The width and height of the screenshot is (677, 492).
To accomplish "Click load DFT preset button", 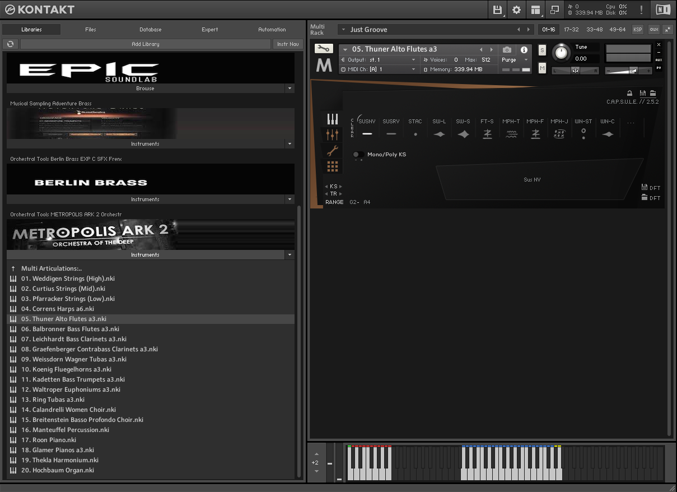I will point(651,198).
